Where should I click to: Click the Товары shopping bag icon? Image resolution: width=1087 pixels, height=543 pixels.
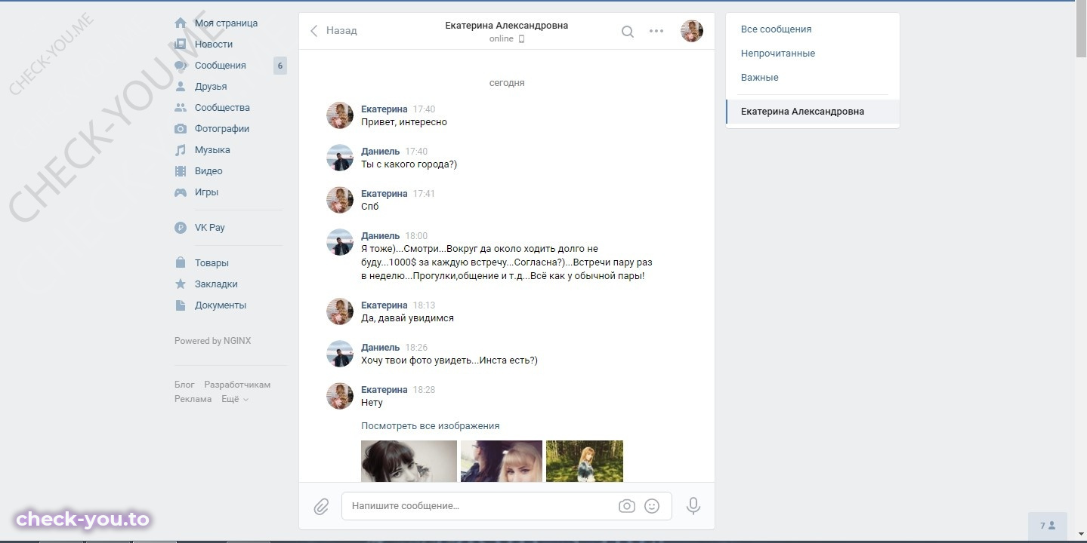(181, 263)
